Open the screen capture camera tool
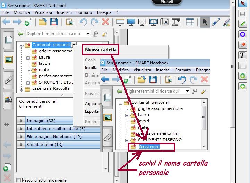The width and height of the screenshot is (250, 183). pyautogui.click(x=165, y=22)
